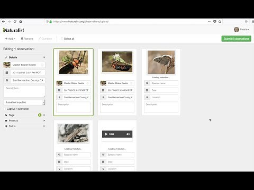Click Species name field on butterfly card

164,83
